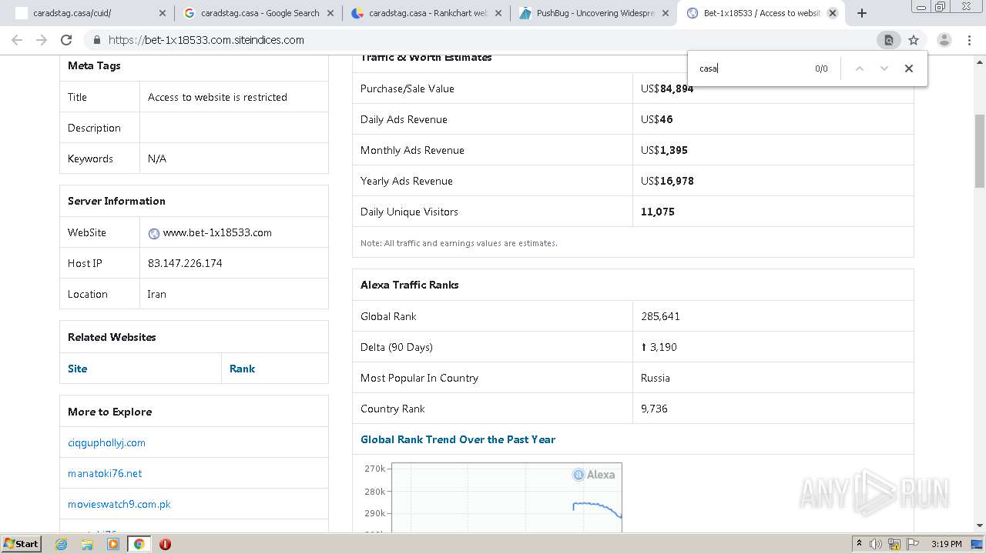Open the ciqguphollyj.com link

pyautogui.click(x=106, y=442)
